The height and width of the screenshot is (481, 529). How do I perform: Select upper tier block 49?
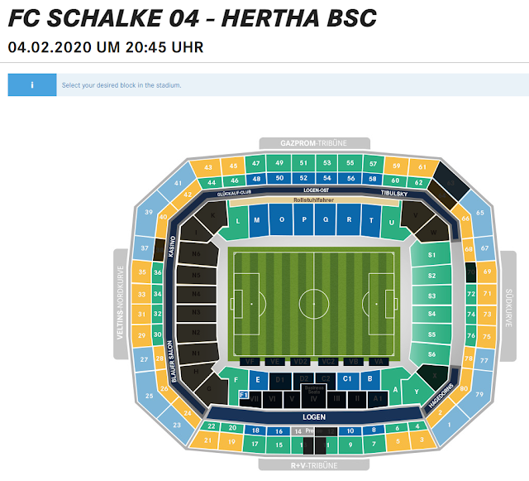pos(279,163)
